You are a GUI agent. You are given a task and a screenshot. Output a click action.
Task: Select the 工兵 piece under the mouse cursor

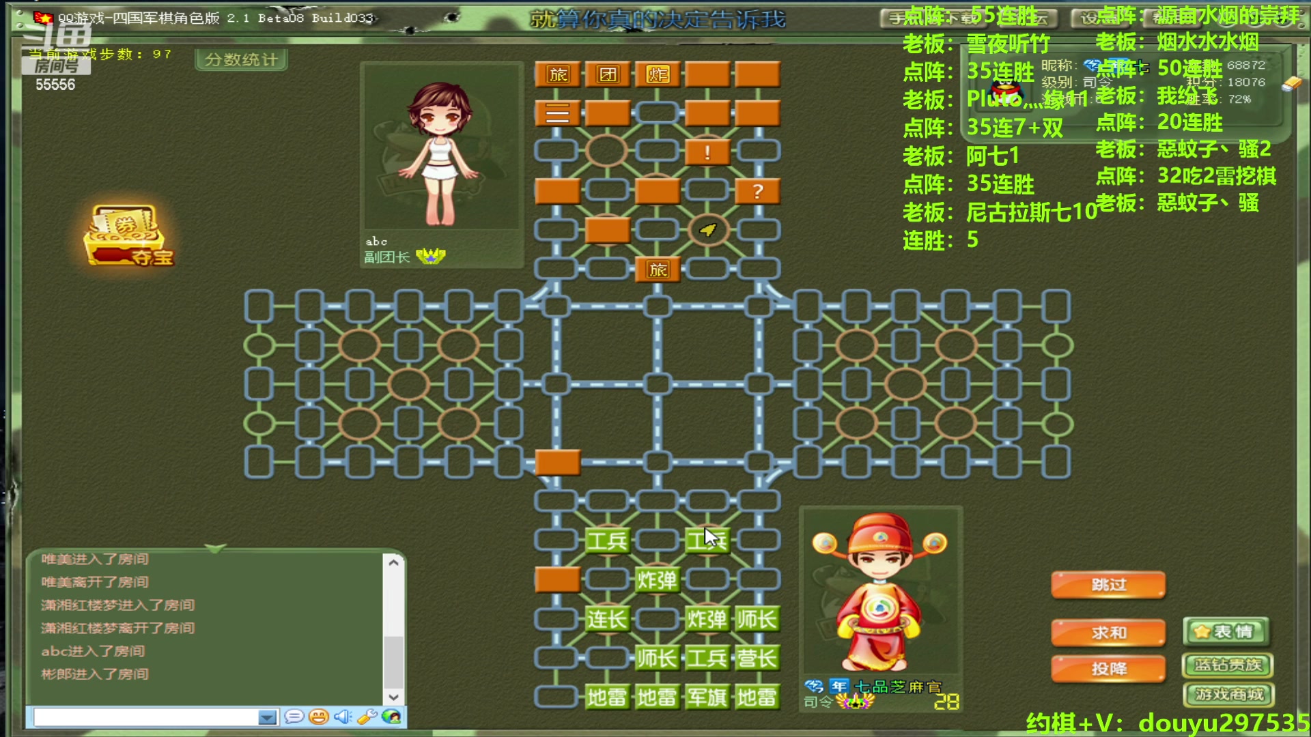[707, 540]
